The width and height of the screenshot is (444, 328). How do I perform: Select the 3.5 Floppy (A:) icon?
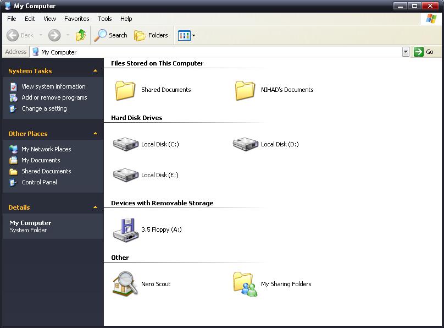126,230
